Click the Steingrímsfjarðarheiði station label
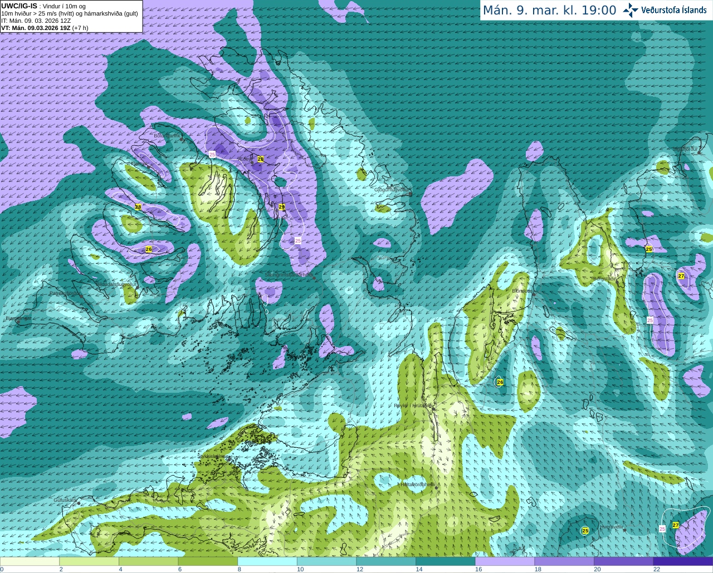713x573 pixels. pos(289,274)
